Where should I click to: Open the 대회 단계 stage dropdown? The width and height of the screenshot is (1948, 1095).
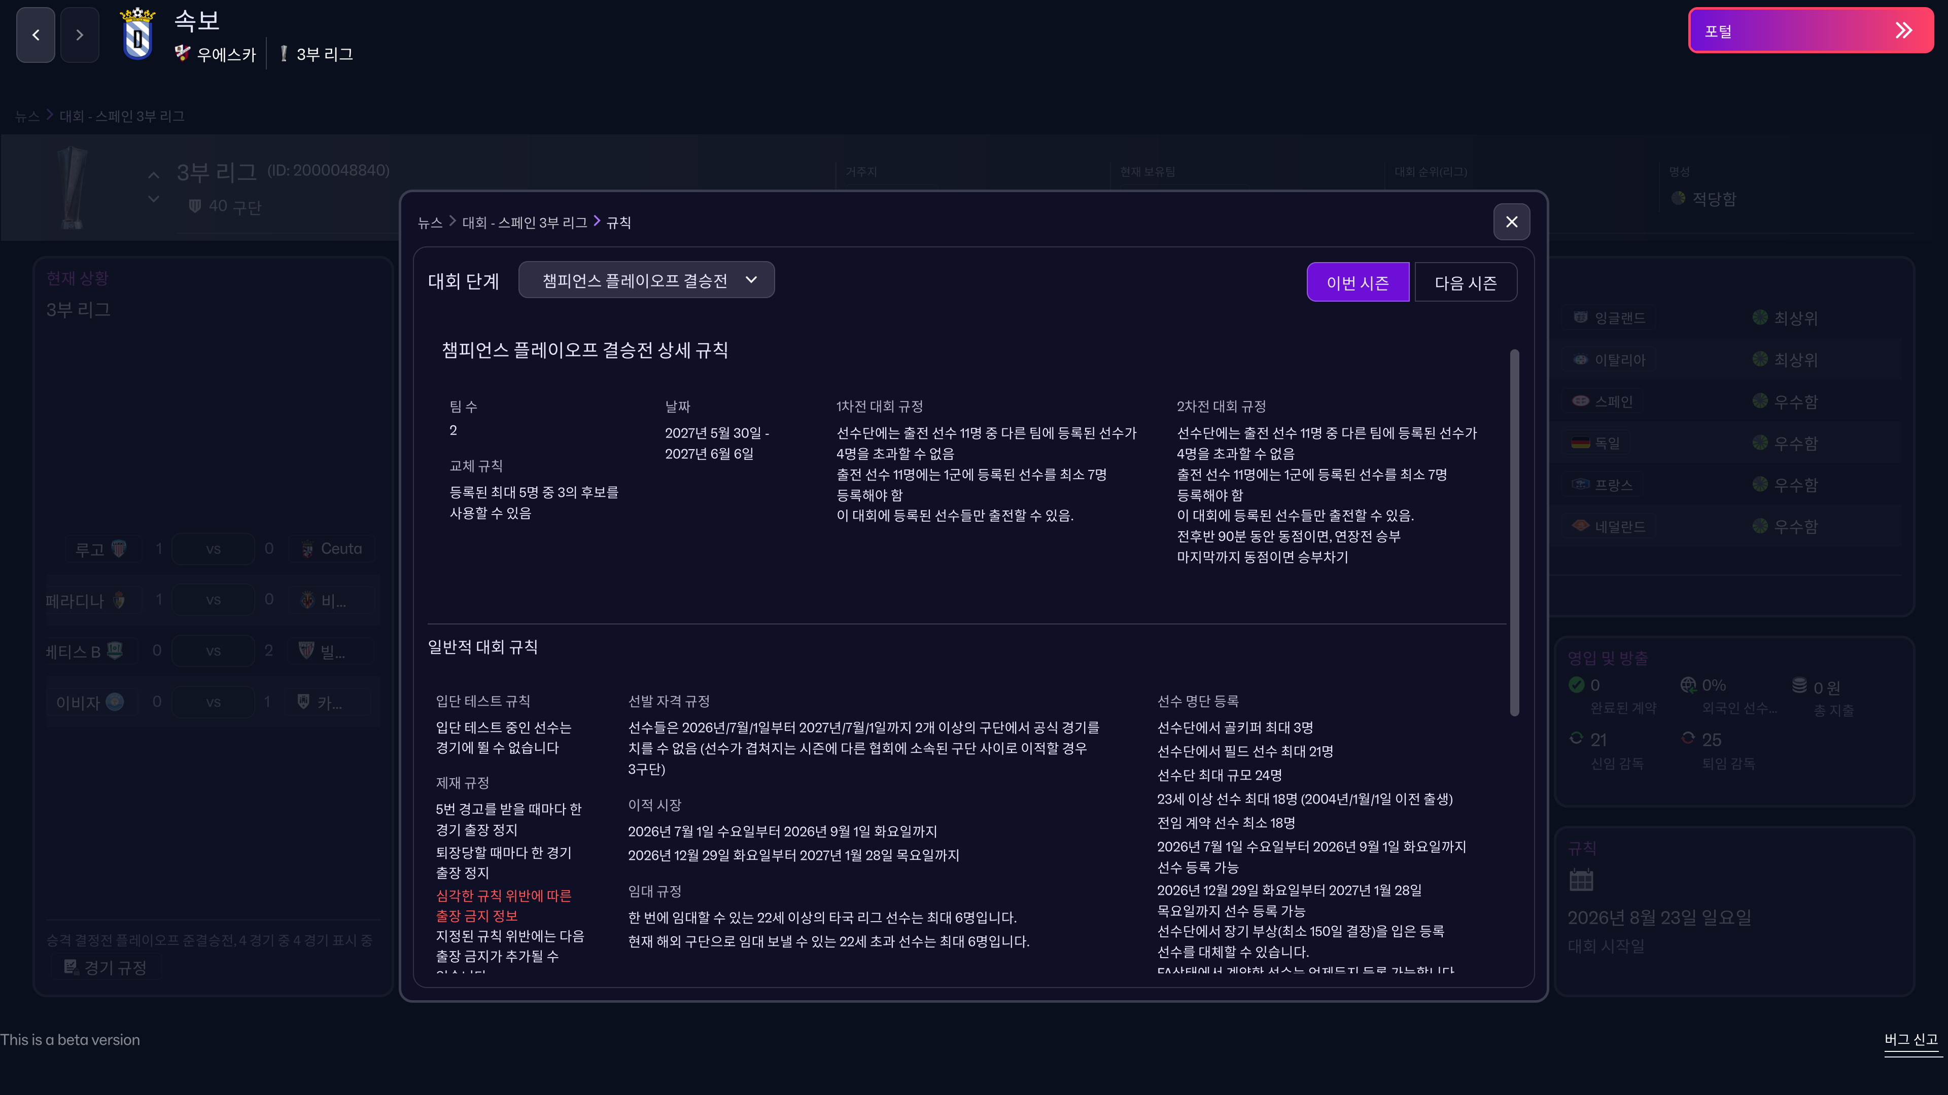click(647, 280)
